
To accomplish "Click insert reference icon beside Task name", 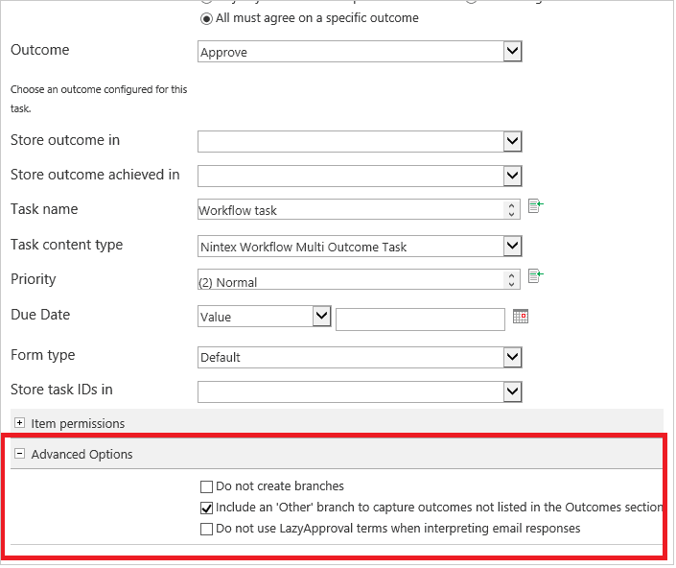I will (535, 205).
